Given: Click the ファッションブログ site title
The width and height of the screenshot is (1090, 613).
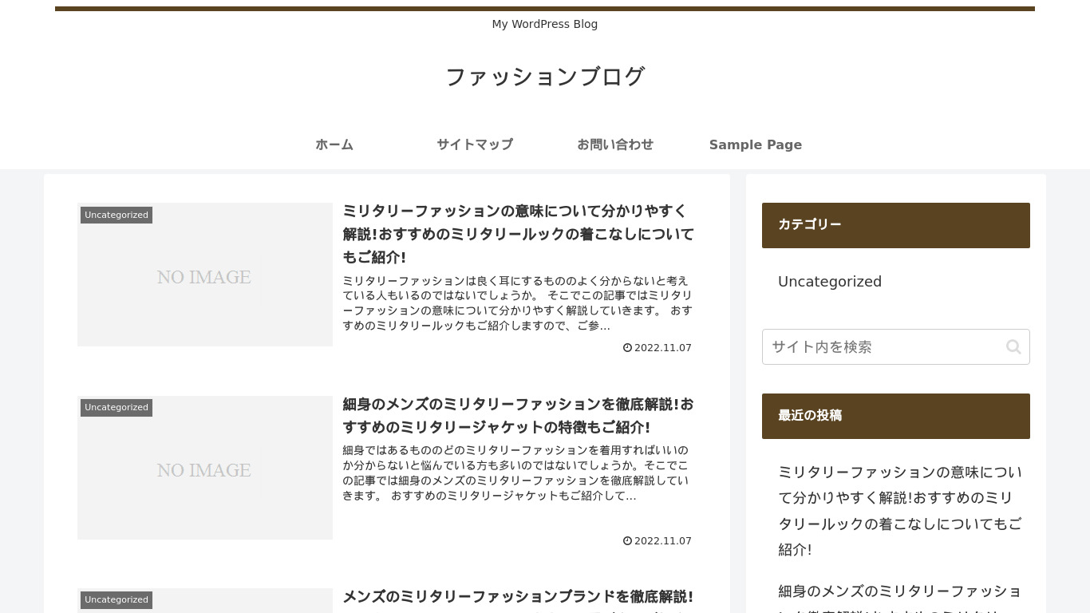Looking at the screenshot, I should coord(544,77).
